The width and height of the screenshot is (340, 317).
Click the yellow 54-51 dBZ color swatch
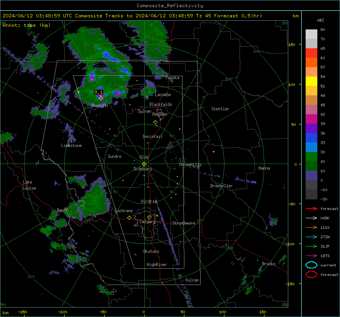coord(311,81)
